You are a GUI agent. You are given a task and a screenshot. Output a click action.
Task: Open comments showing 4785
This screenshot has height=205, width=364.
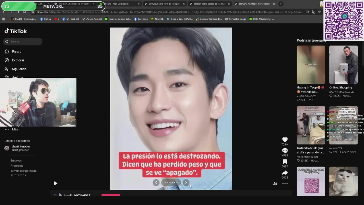285,151
